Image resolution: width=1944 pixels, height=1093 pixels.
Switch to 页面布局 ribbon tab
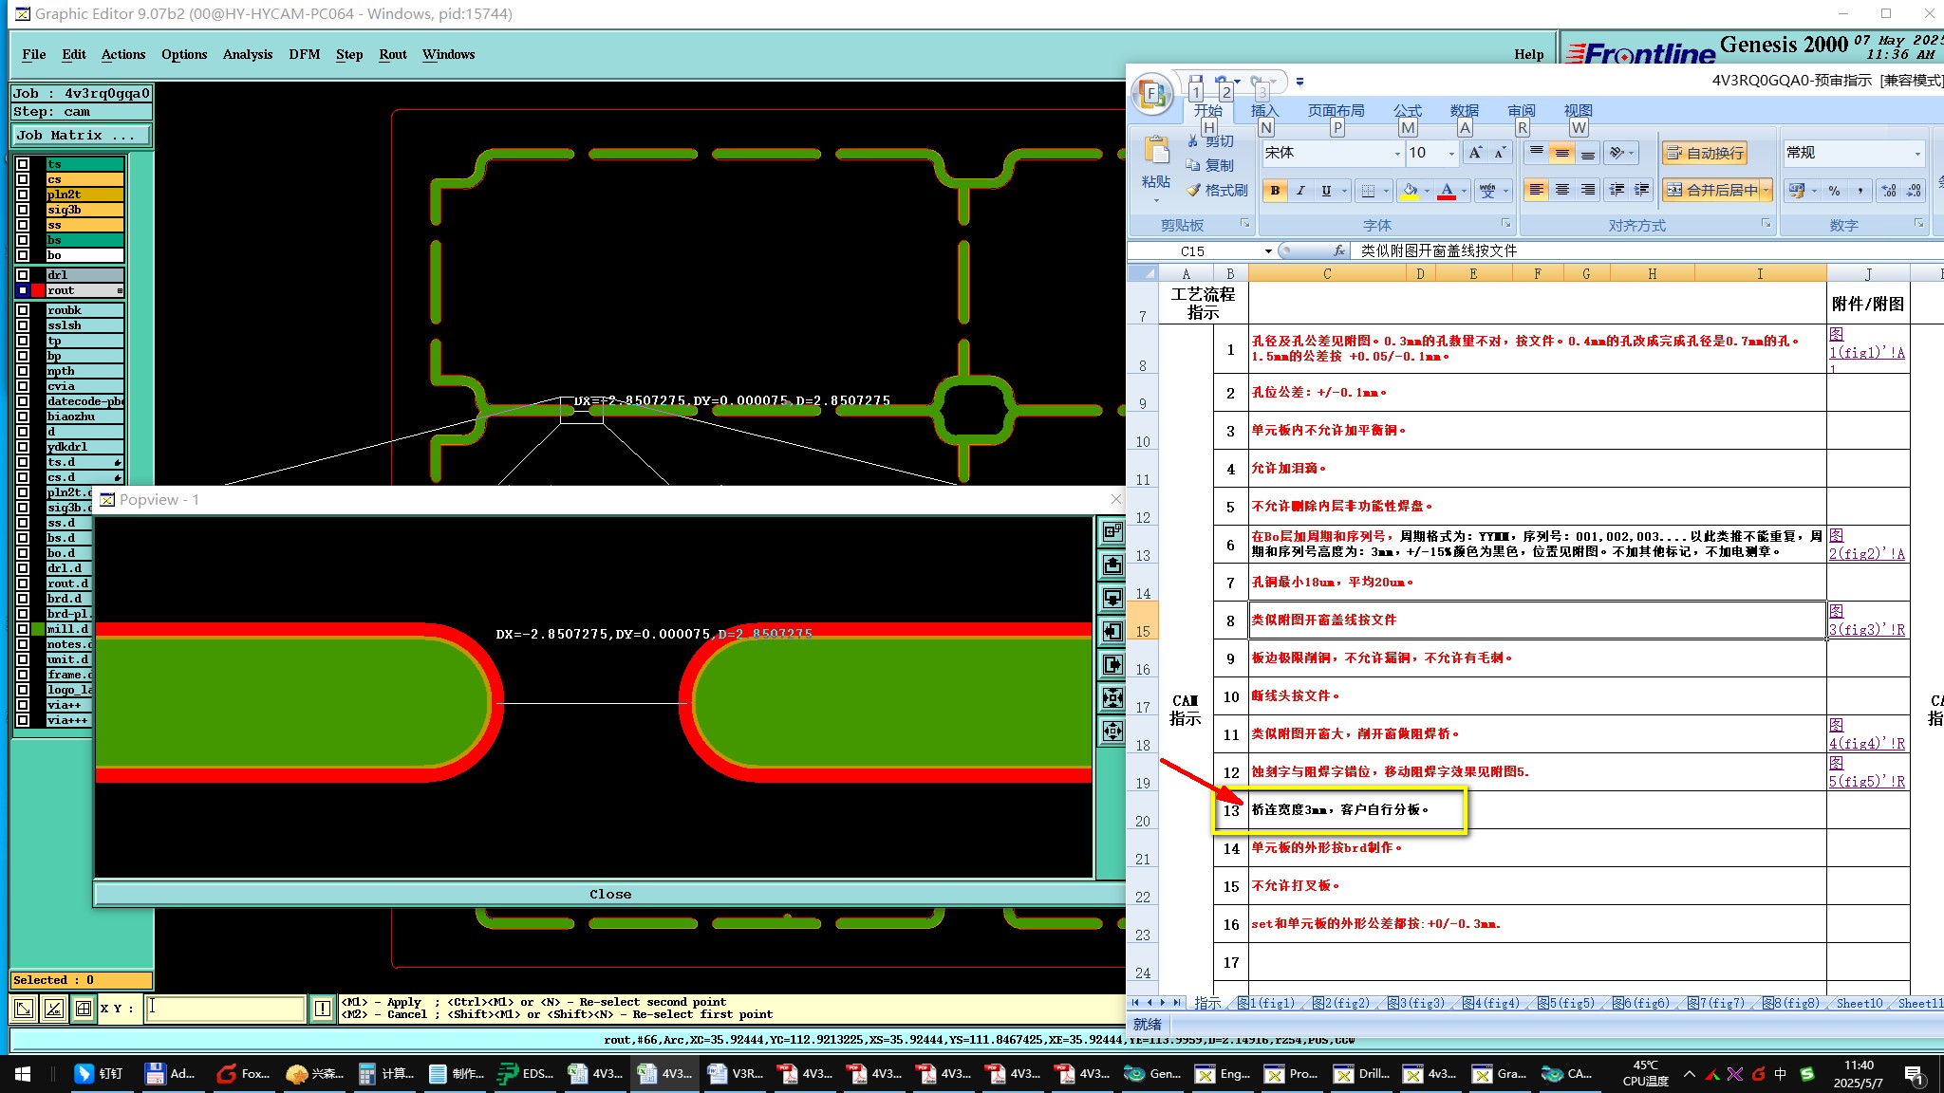pyautogui.click(x=1336, y=111)
